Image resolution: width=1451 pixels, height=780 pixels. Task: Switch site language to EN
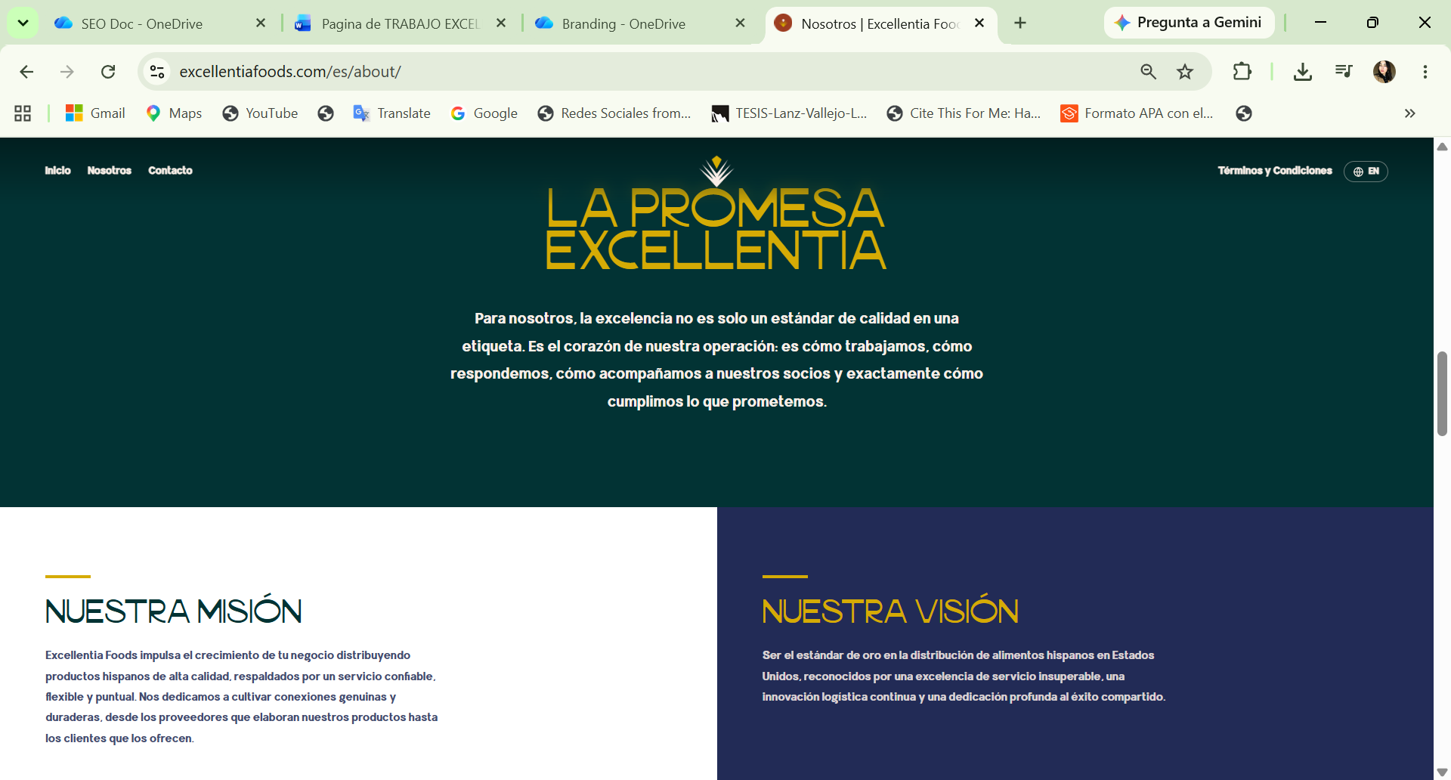coord(1366,172)
